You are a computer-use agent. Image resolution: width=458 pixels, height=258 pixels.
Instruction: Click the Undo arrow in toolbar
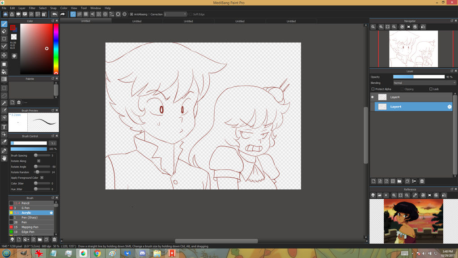[x=55, y=14]
